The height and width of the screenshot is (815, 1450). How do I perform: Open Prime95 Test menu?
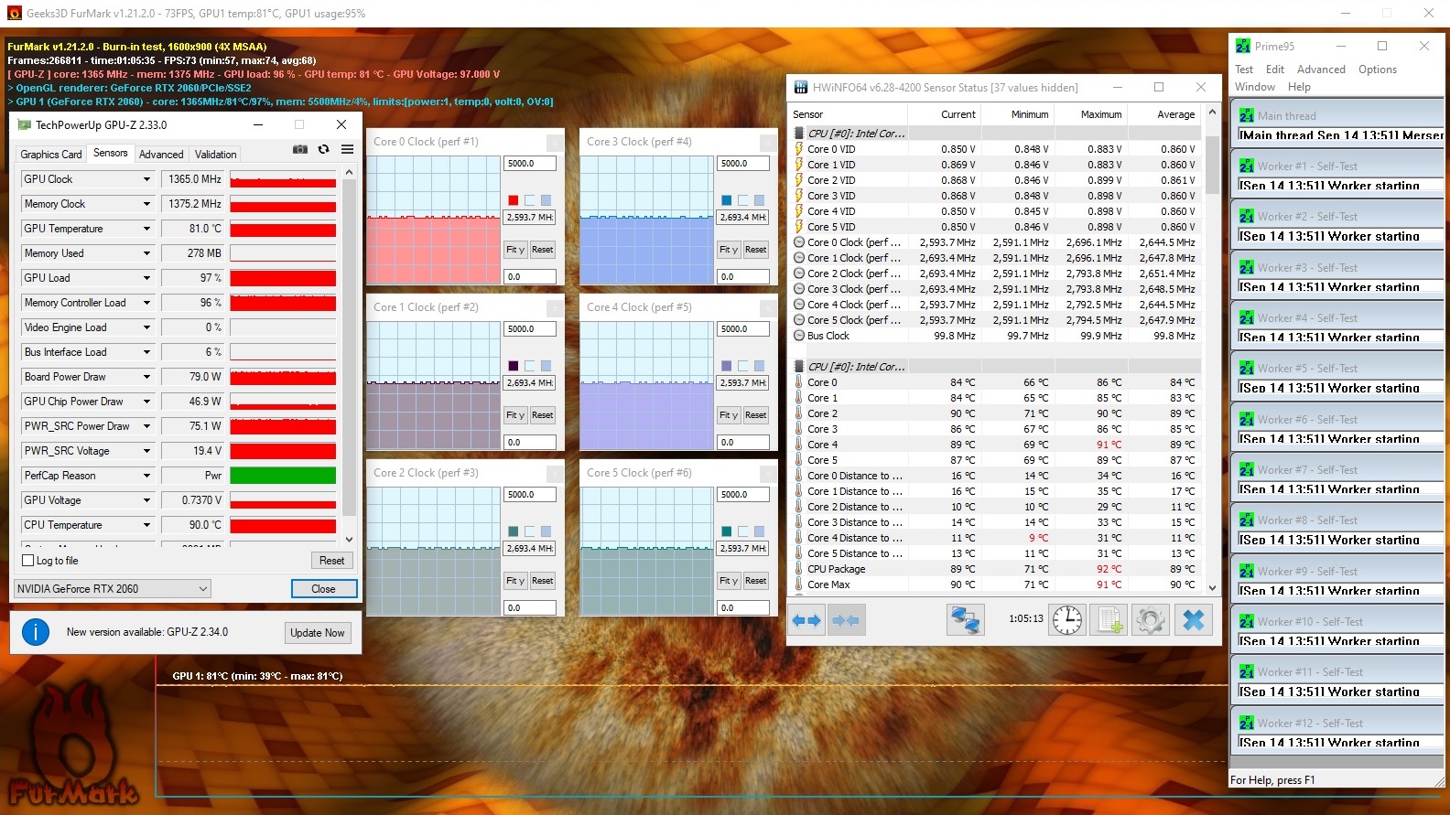click(x=1244, y=70)
